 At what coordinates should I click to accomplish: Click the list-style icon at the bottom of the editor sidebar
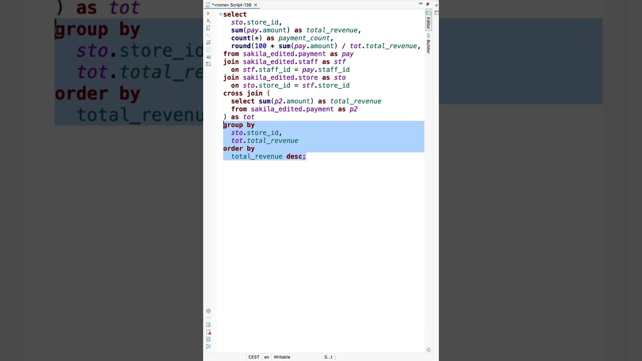click(208, 346)
